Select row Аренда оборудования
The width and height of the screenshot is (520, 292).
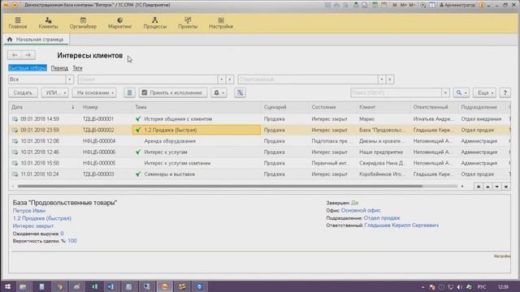click(260, 141)
